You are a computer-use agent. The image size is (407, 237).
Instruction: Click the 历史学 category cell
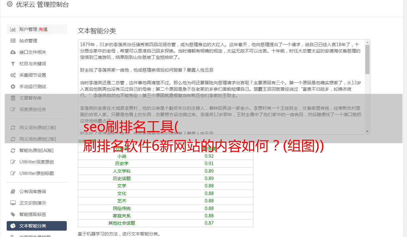click(122, 164)
